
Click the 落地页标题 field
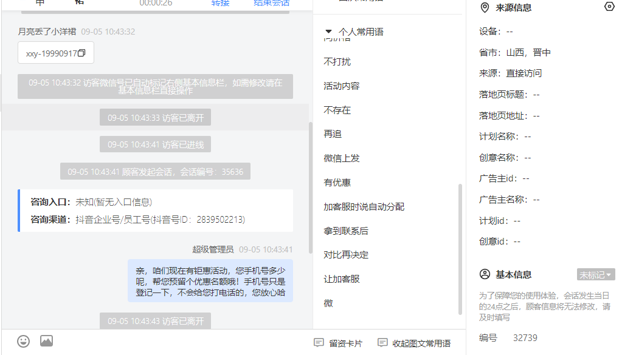510,95
